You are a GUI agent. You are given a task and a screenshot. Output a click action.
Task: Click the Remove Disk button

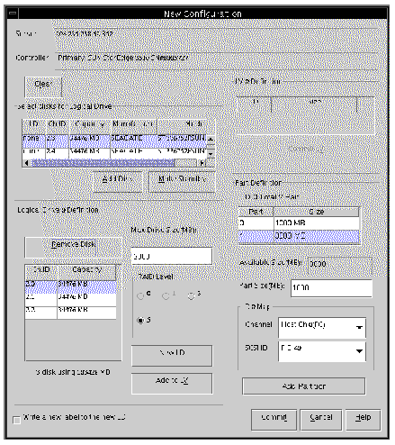pyautogui.click(x=73, y=248)
